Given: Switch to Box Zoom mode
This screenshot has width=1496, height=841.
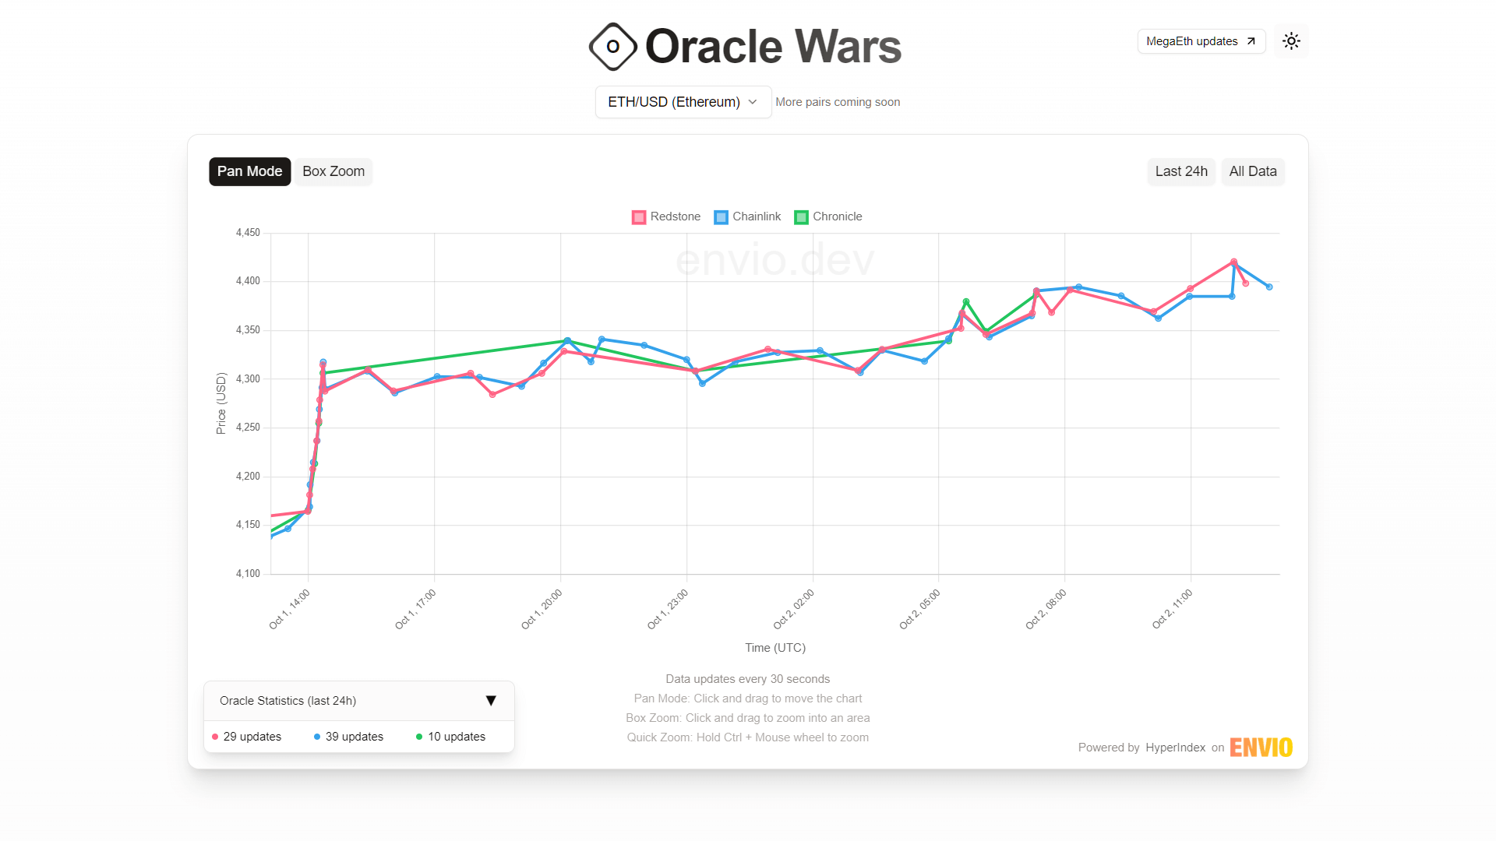Looking at the screenshot, I should (333, 171).
